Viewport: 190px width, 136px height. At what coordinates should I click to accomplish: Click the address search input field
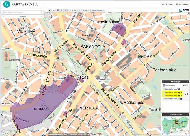[x=23, y=12]
